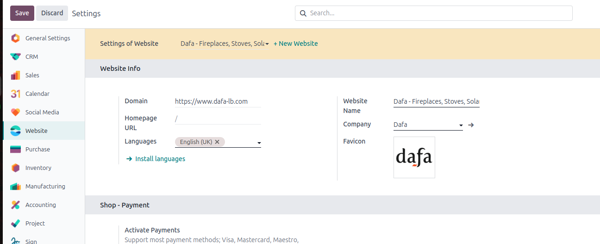Click the Search settings field
The height and width of the screenshot is (244, 600).
pos(434,13)
